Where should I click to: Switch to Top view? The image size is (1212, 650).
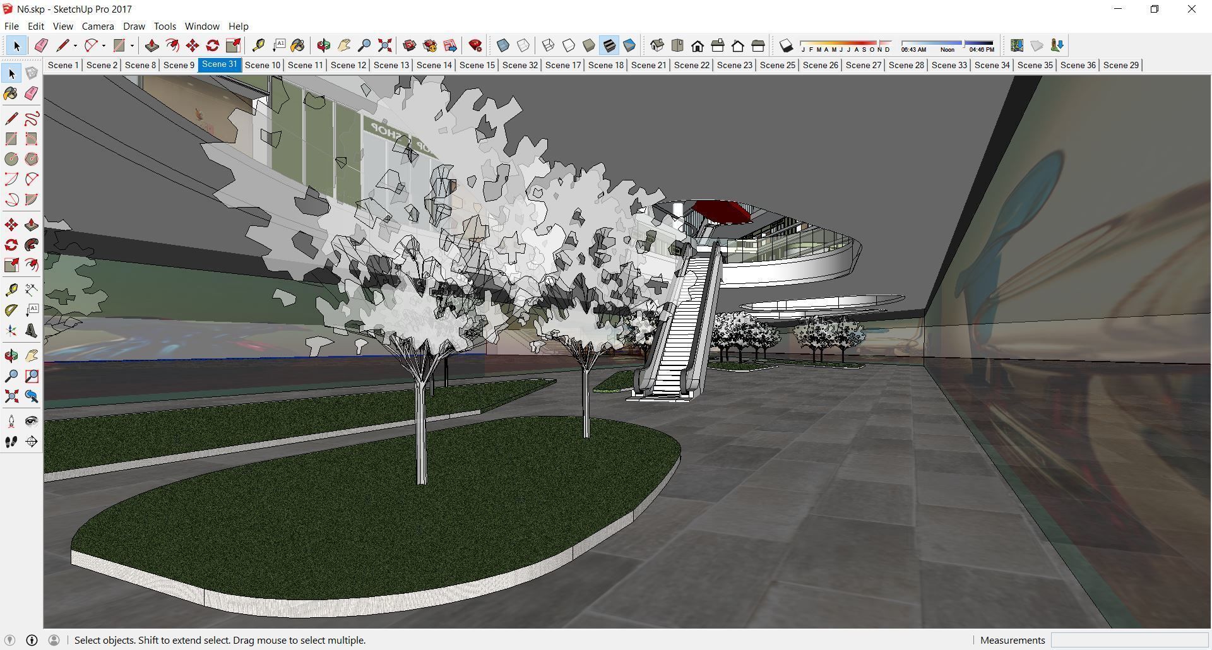click(677, 45)
